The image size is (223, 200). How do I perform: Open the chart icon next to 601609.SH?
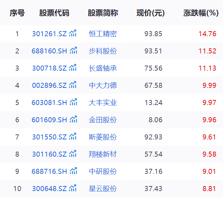click(73, 120)
